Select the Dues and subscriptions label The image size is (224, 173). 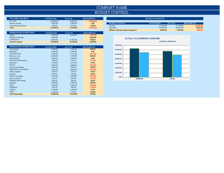coord(18,60)
